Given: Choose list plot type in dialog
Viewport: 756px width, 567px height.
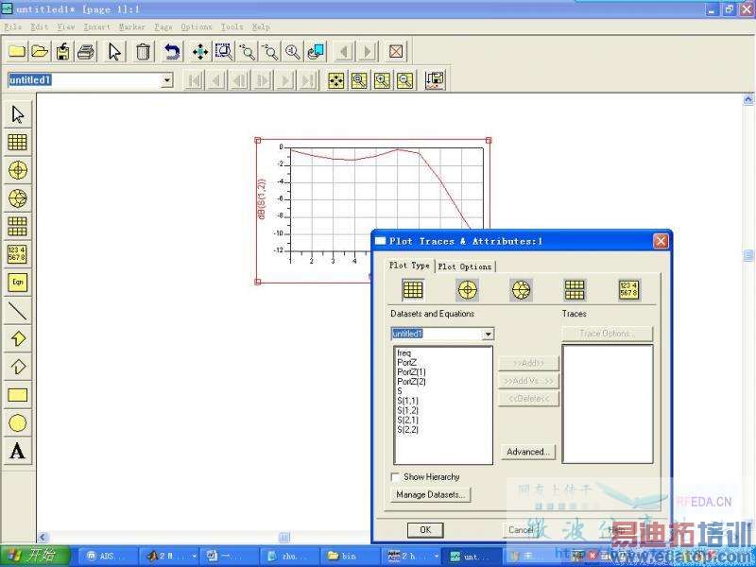Looking at the screenshot, I should [629, 290].
